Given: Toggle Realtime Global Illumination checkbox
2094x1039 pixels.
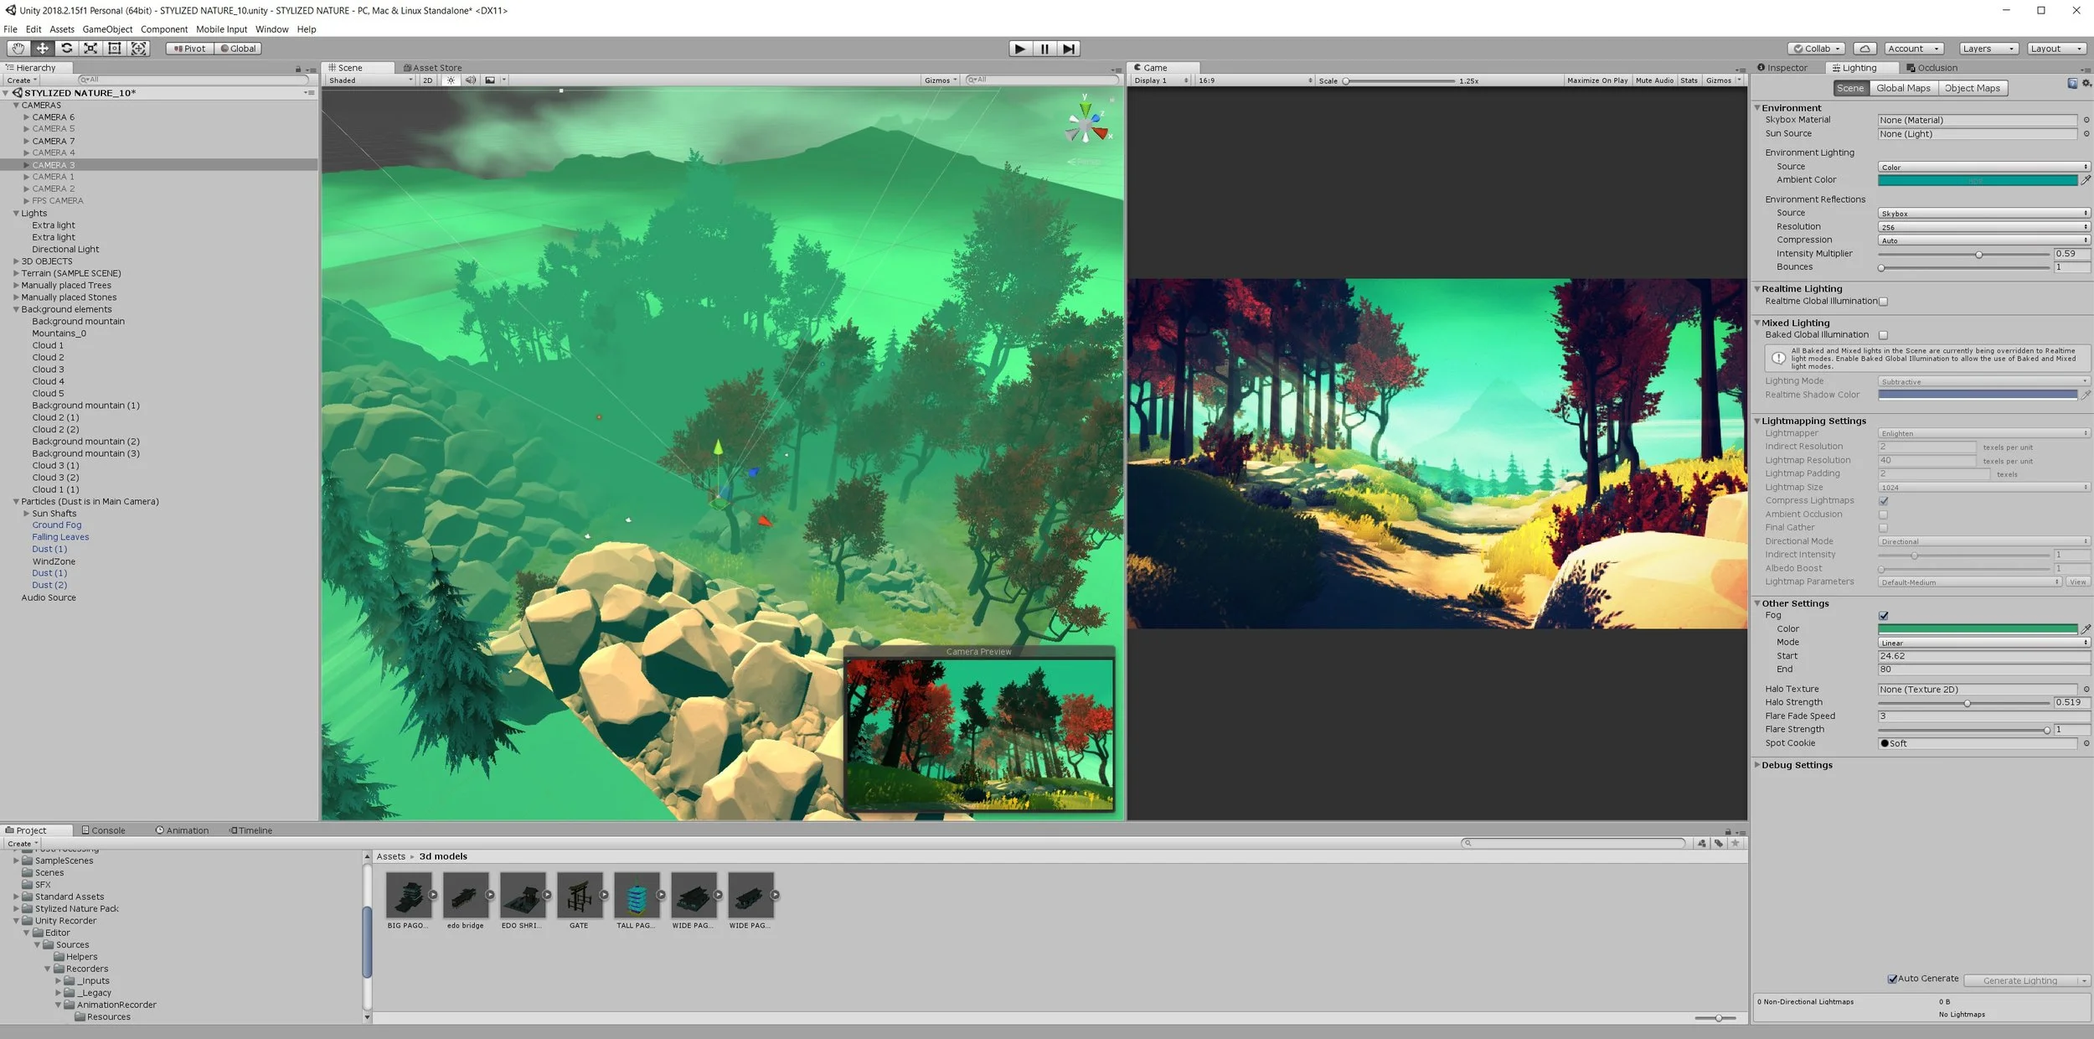Looking at the screenshot, I should coord(1882,301).
